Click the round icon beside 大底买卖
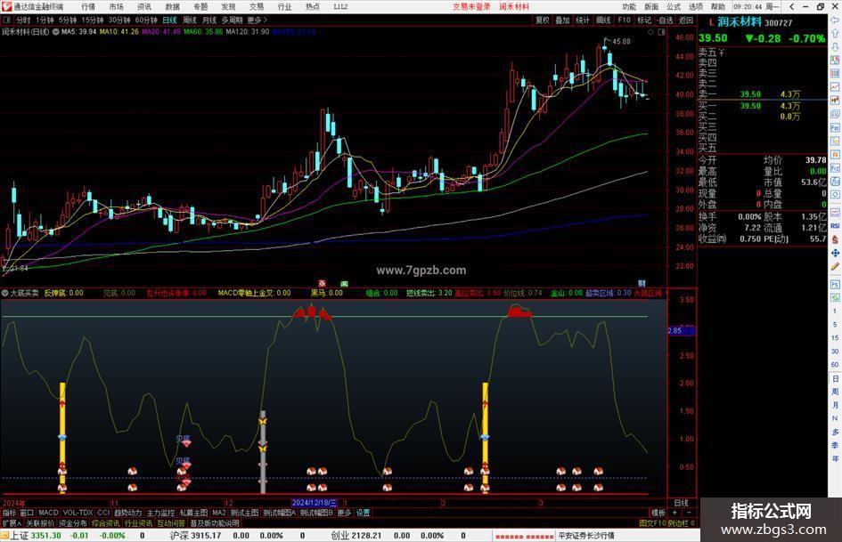Image resolution: width=842 pixels, height=542 pixels. pos(4,293)
